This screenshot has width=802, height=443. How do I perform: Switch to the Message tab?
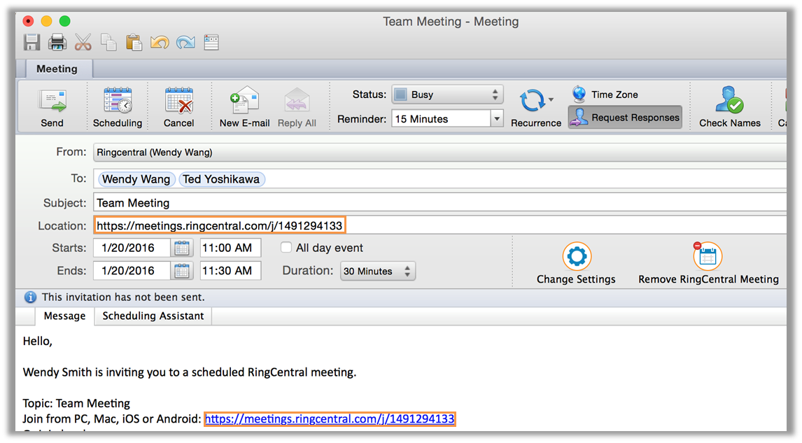(x=64, y=316)
